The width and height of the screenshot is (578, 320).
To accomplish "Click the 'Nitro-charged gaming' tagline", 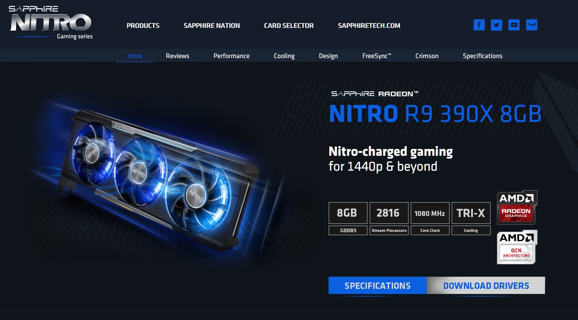I will (391, 152).
